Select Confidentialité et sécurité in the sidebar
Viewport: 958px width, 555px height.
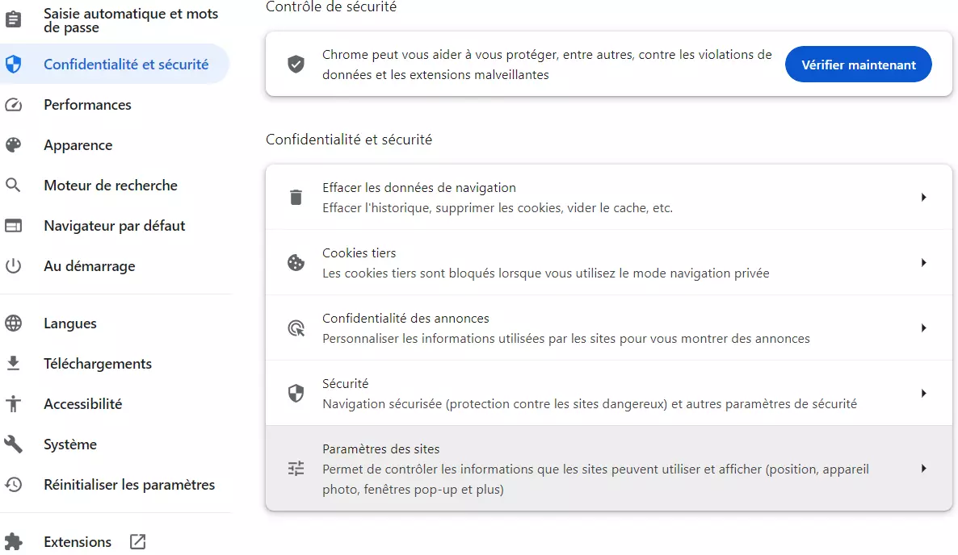(115, 64)
